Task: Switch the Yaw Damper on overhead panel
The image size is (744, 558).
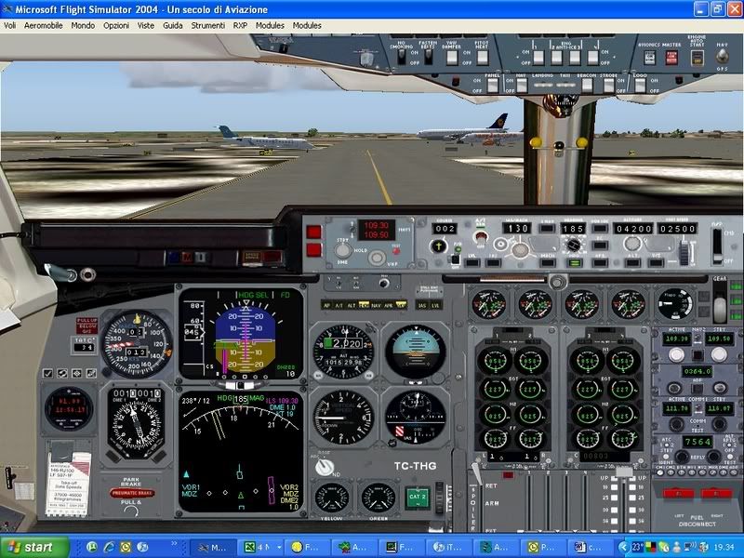Action: [452, 58]
